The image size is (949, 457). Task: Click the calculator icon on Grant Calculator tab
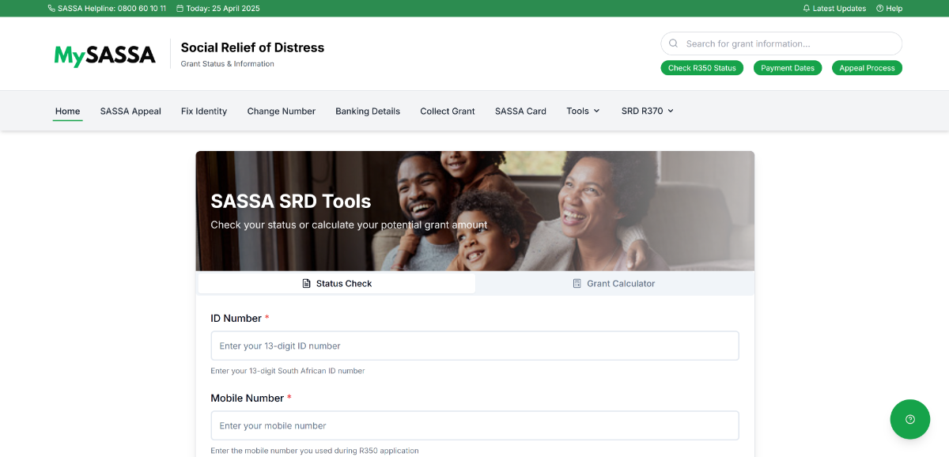tap(577, 283)
